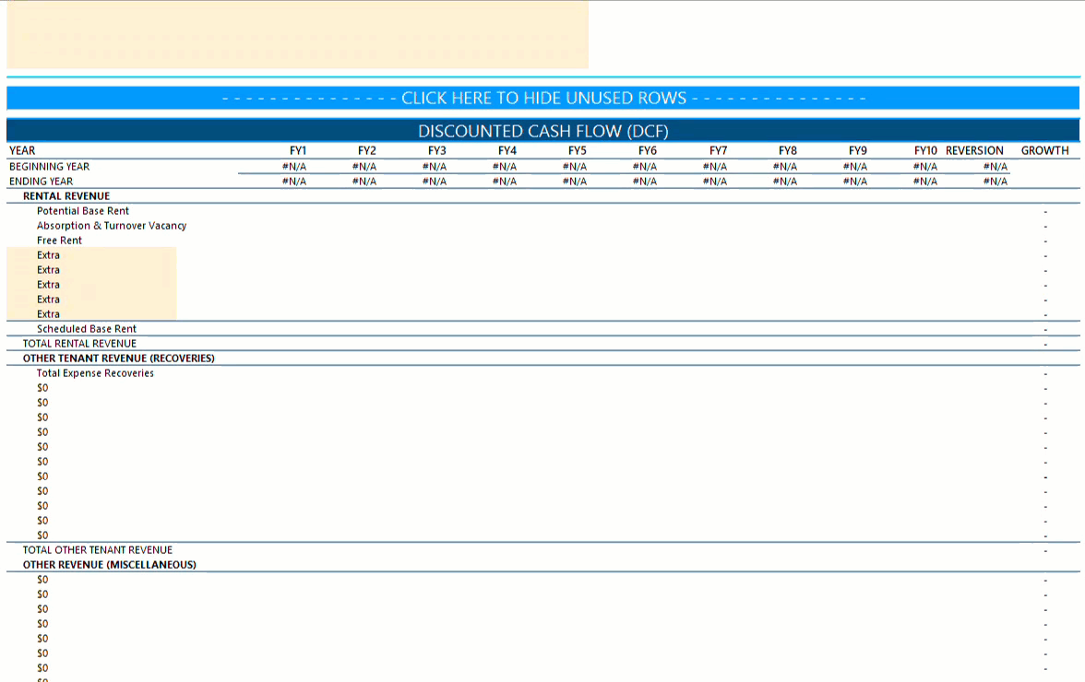Select the FY3 column header
This screenshot has width=1085, height=682.
click(436, 150)
